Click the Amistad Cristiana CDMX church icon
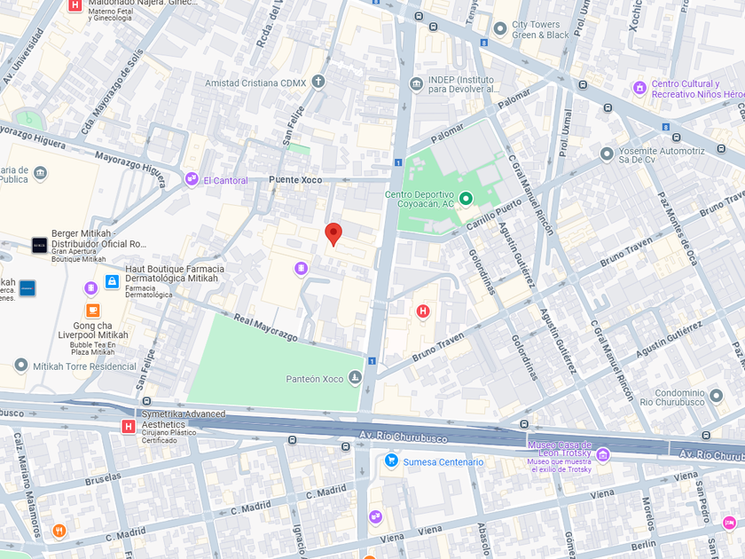This screenshot has height=559, width=745. 318,82
